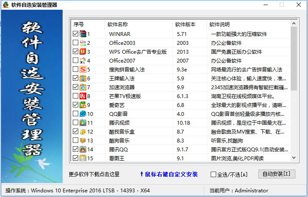This screenshot has height=197, width=308.
Task: Click the 腾讯视频 name
Action: coord(119,123)
